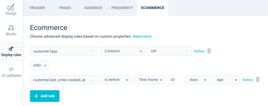Open the Contains operator dropdown
Viewport: 268px width, 106px height.
(122, 51)
